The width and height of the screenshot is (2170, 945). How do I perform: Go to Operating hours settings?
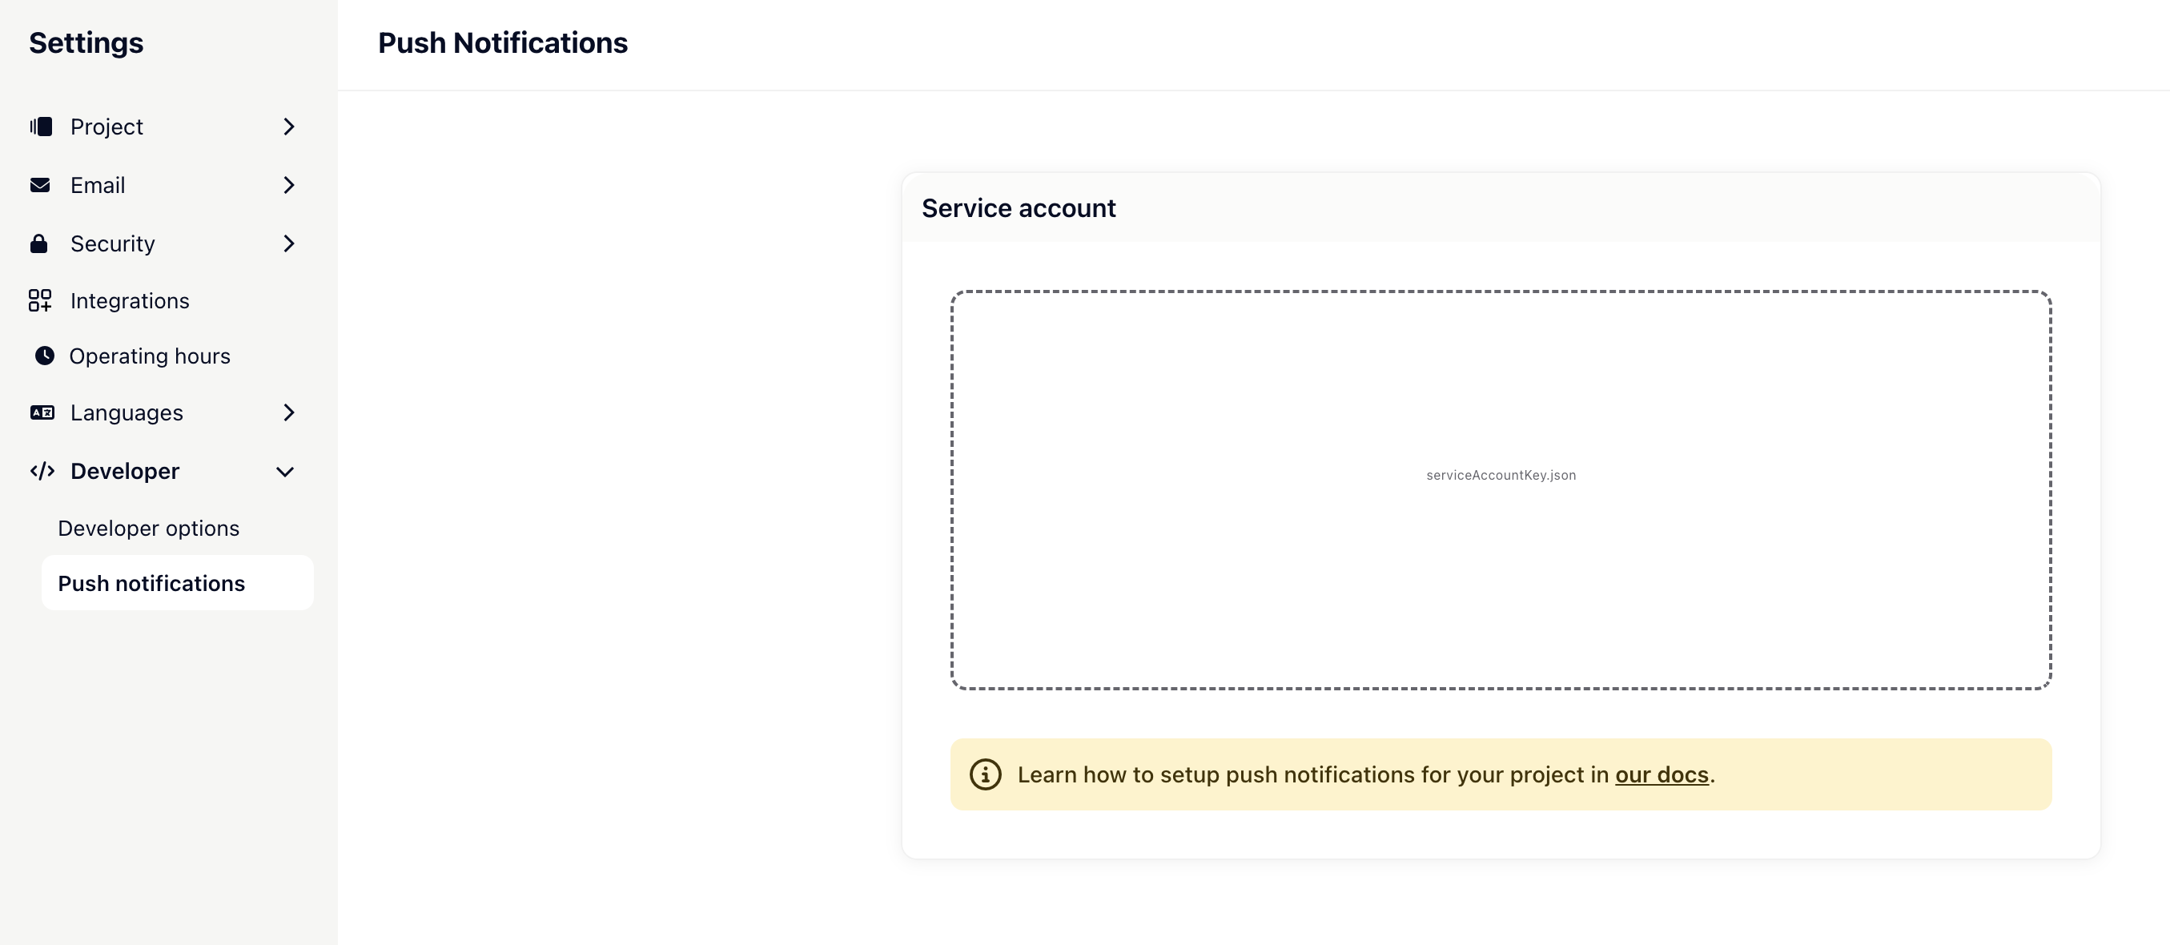pos(150,356)
